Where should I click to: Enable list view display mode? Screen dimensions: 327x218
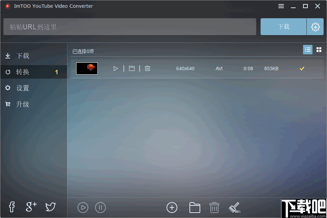click(307, 49)
